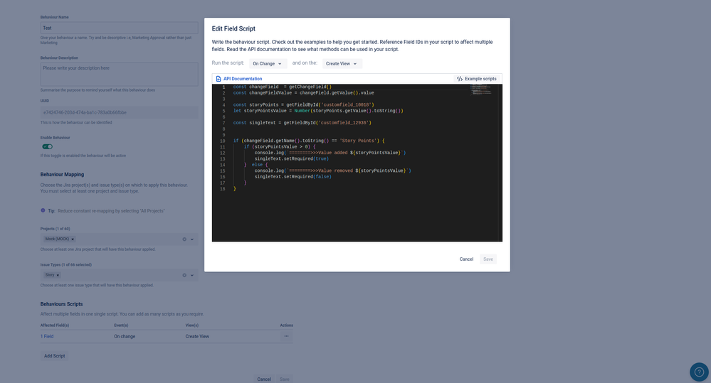Clear all selected issue types

pos(184,275)
